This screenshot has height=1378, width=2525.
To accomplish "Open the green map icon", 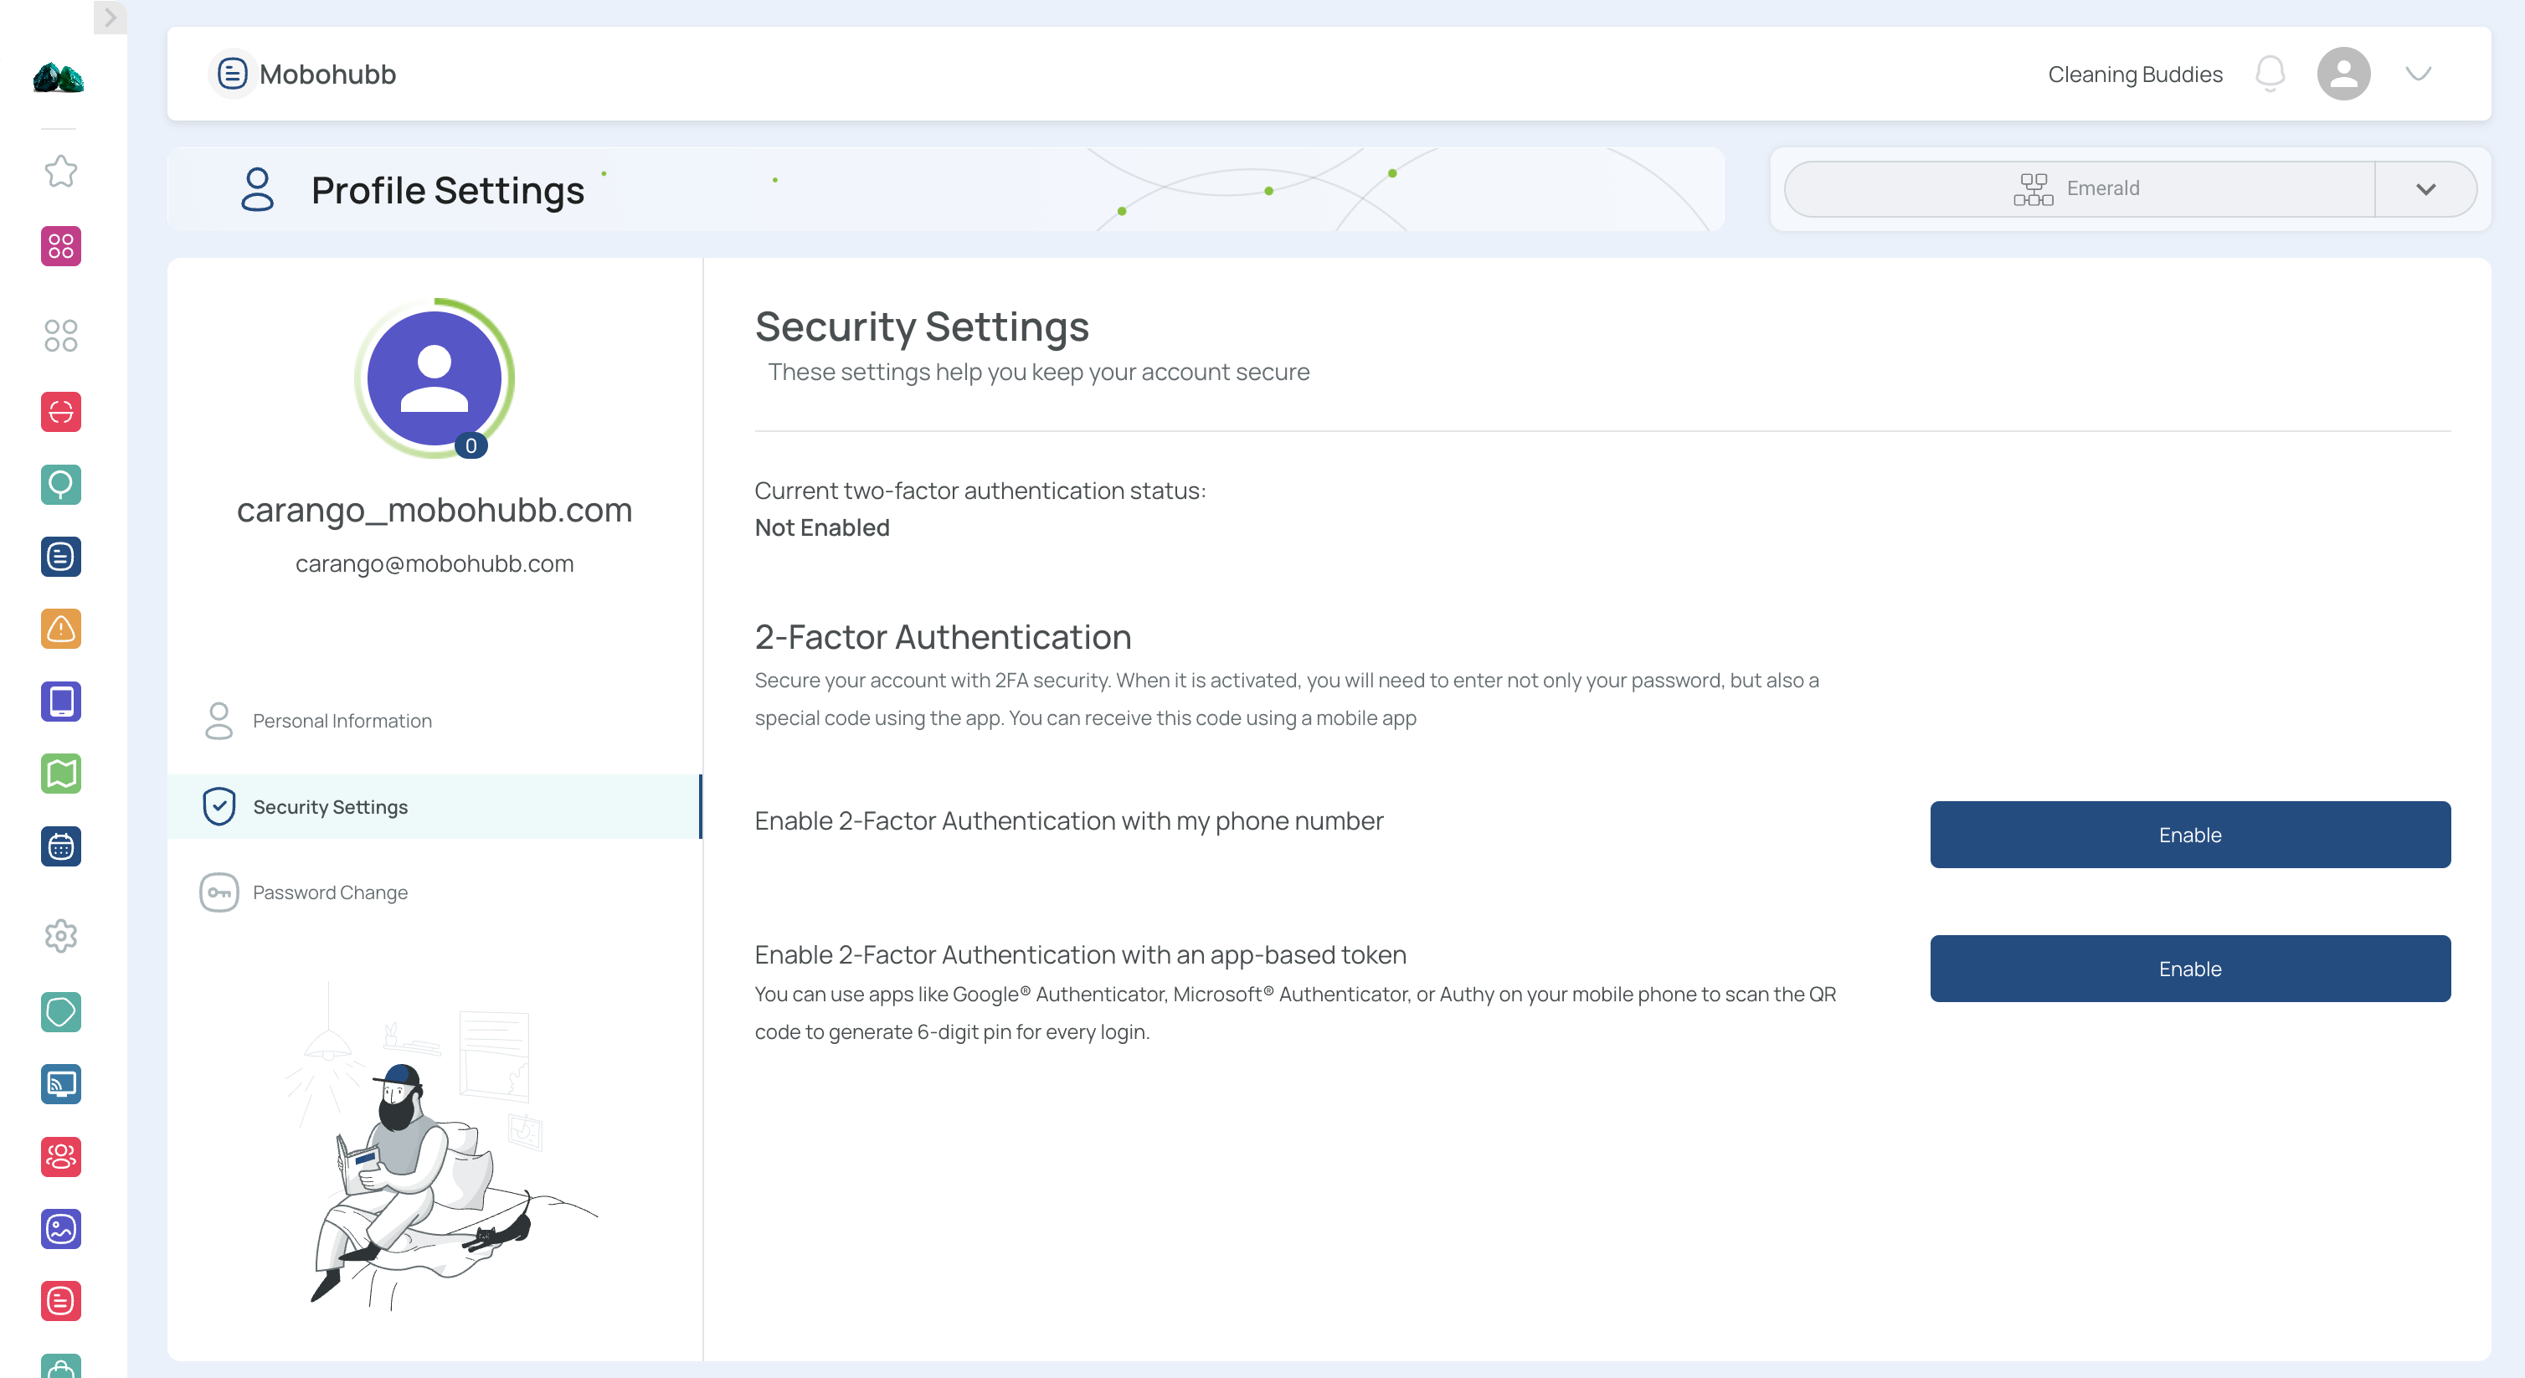I will [x=61, y=774].
